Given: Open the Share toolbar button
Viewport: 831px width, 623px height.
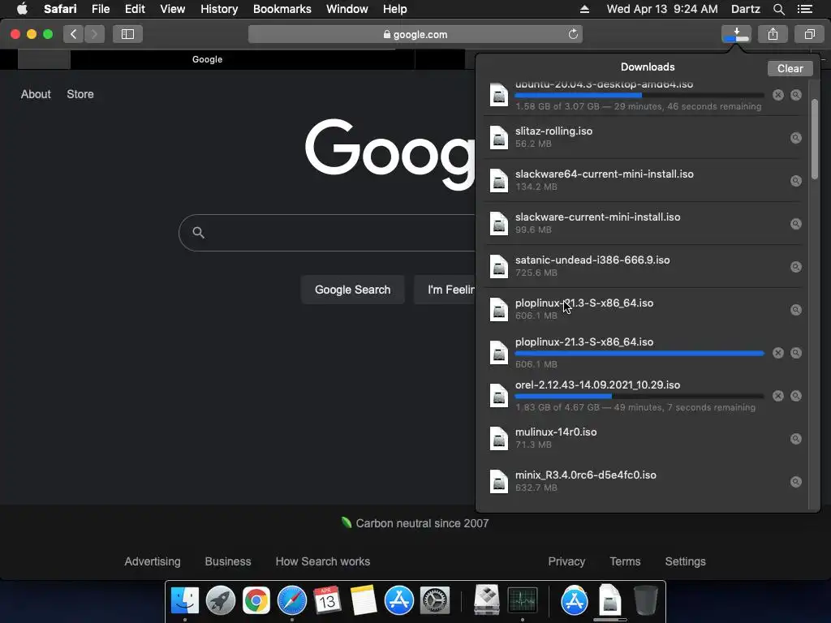Looking at the screenshot, I should tap(773, 34).
